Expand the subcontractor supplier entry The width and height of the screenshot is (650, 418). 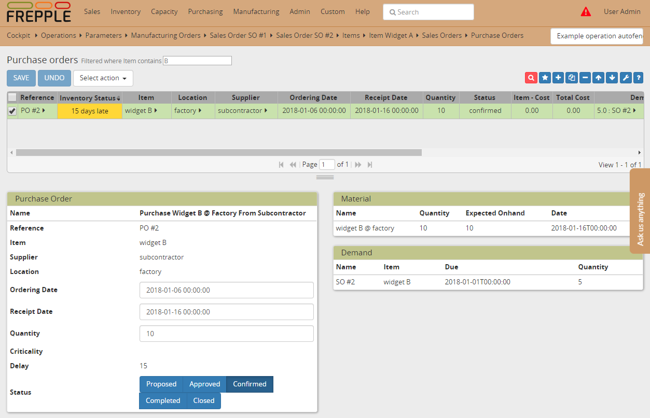point(265,110)
